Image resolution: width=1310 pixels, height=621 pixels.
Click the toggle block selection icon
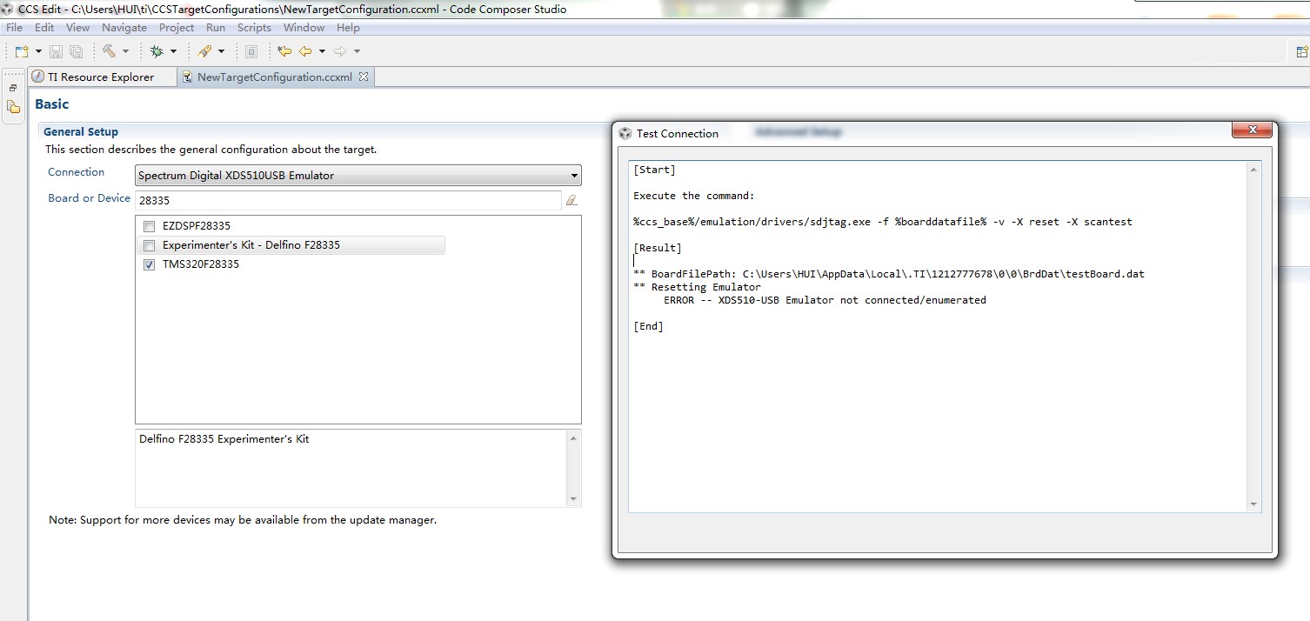[251, 52]
